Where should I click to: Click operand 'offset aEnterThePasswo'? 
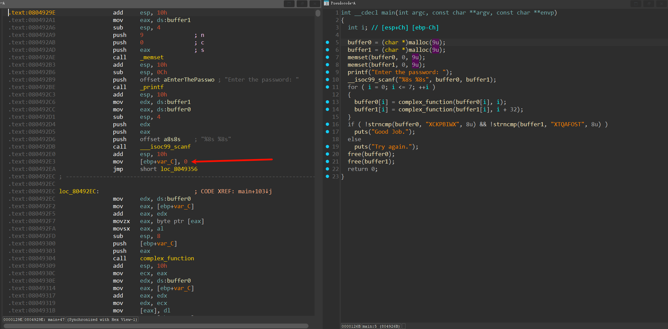[x=177, y=80]
